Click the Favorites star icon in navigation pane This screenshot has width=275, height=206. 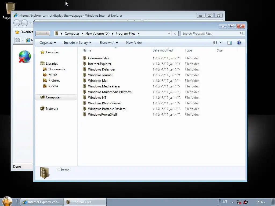point(42,52)
